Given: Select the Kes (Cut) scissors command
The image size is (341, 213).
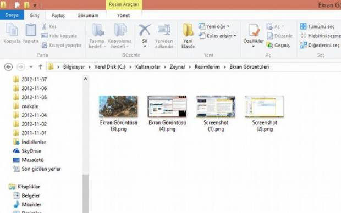Looking at the screenshot, I should point(49,26).
